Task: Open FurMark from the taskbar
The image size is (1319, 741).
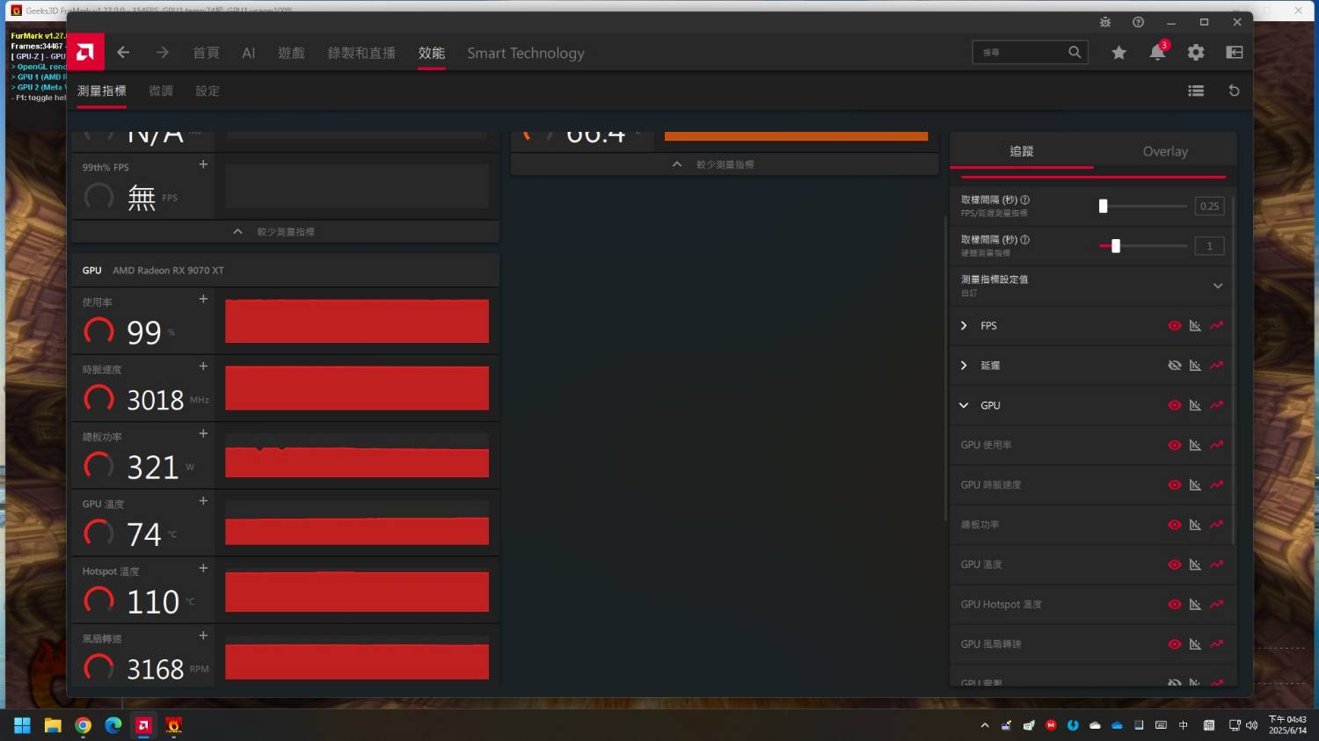Action: coord(174,725)
